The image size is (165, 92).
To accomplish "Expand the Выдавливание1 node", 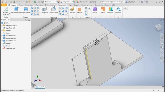I will (2, 36).
